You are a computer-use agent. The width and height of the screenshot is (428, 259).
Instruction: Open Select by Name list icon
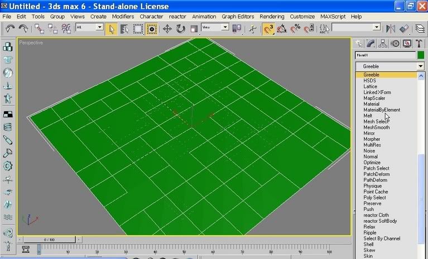pos(124,28)
